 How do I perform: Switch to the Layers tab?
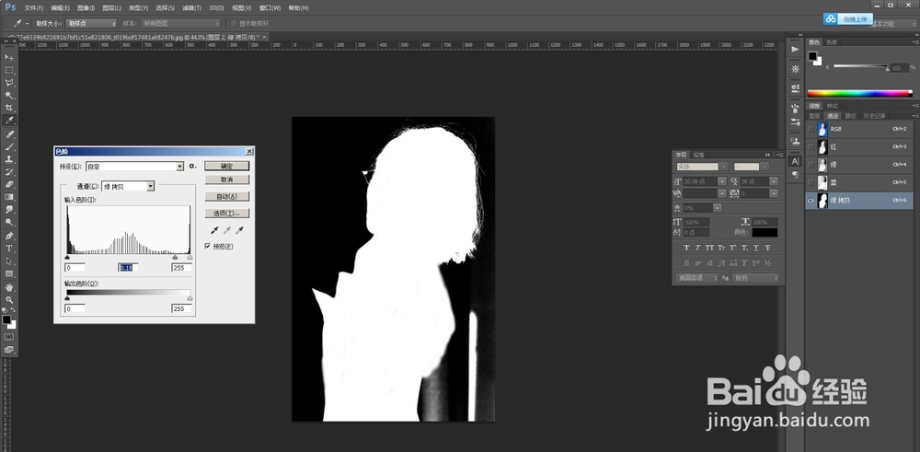pyautogui.click(x=815, y=116)
